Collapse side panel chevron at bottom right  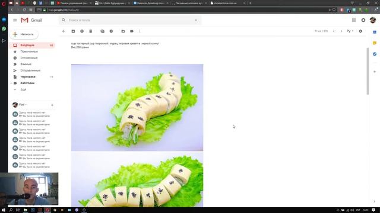coord(375,201)
